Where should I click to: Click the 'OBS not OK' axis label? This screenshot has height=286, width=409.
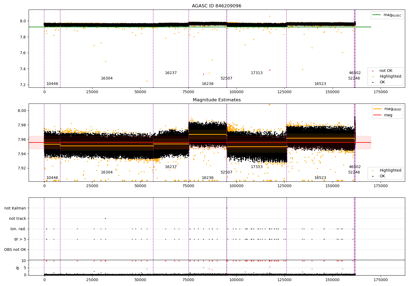point(15,250)
